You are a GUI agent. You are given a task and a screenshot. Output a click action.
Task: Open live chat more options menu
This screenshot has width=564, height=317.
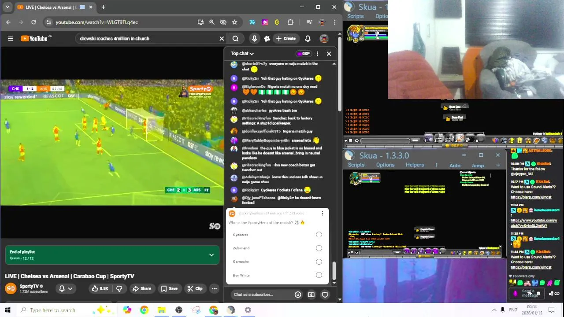click(317, 54)
